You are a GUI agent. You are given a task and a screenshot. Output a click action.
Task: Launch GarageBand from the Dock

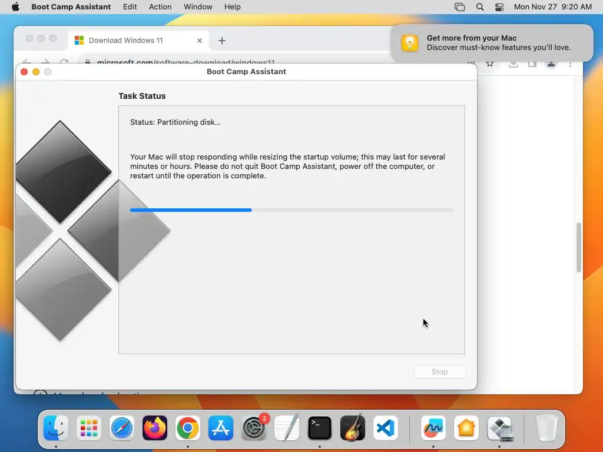pos(353,428)
